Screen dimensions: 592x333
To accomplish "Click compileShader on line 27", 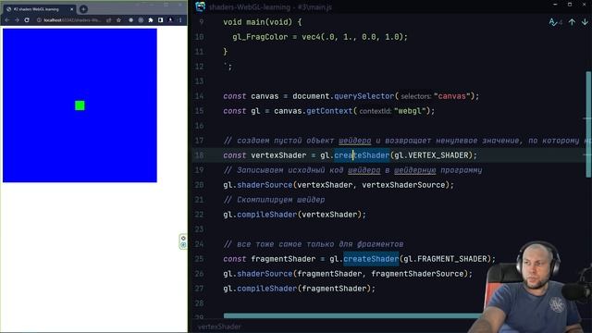I will [x=267, y=289].
